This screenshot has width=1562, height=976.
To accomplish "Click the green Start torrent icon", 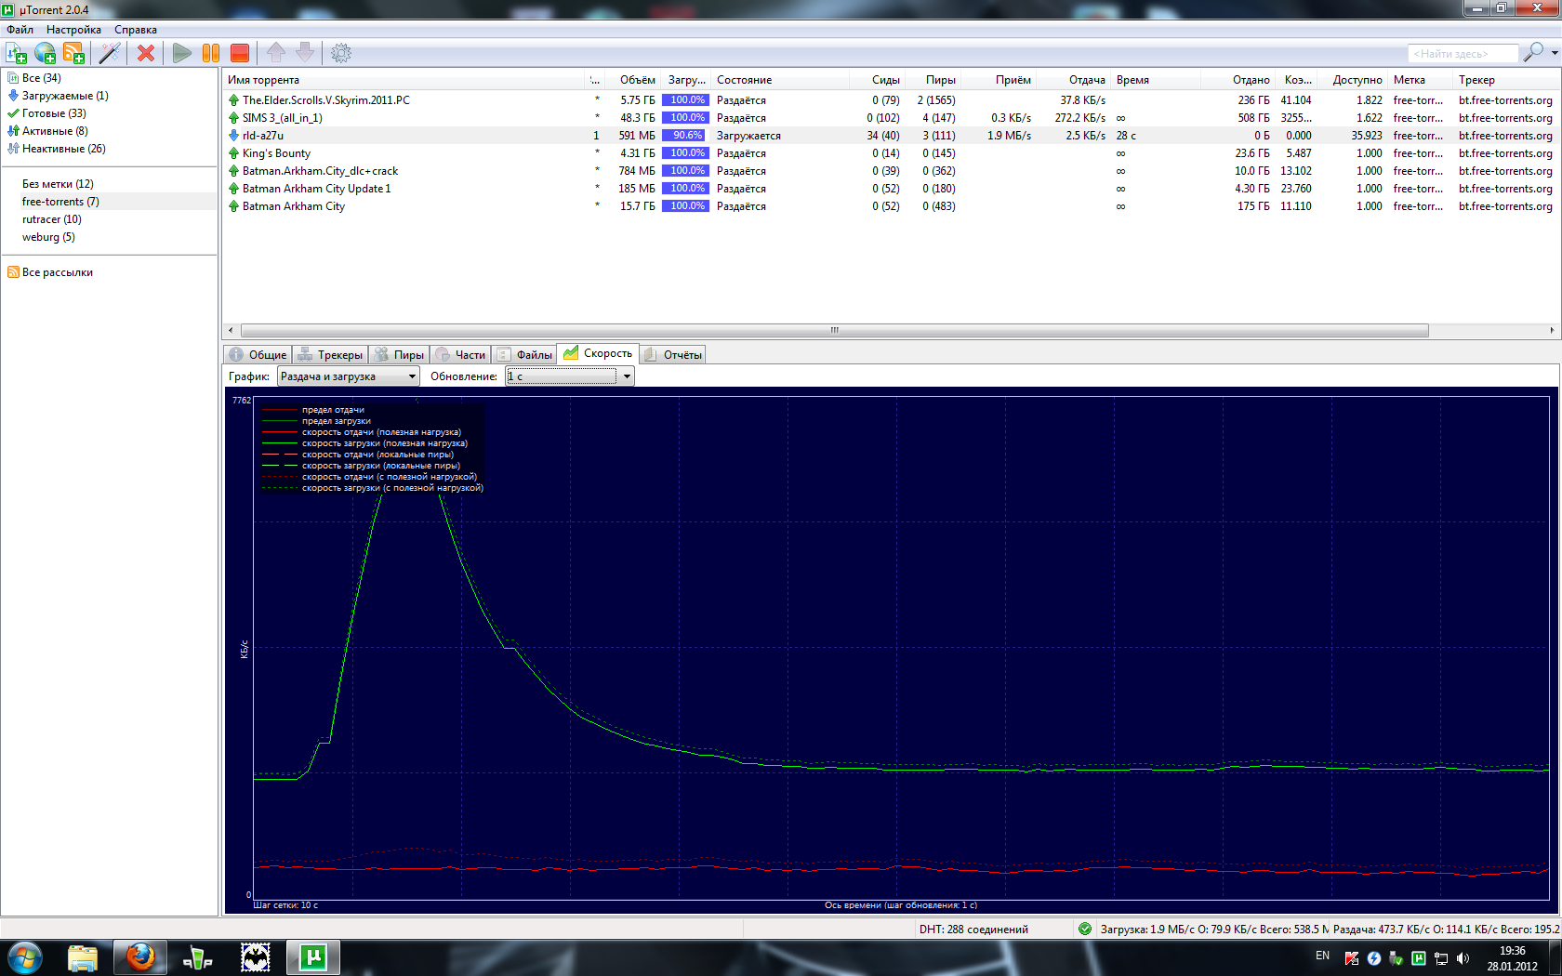I will 182,53.
